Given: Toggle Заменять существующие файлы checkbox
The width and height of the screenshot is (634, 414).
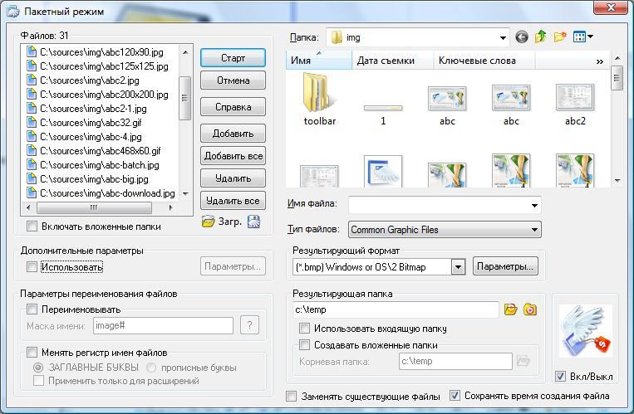Looking at the screenshot, I should [x=291, y=396].
